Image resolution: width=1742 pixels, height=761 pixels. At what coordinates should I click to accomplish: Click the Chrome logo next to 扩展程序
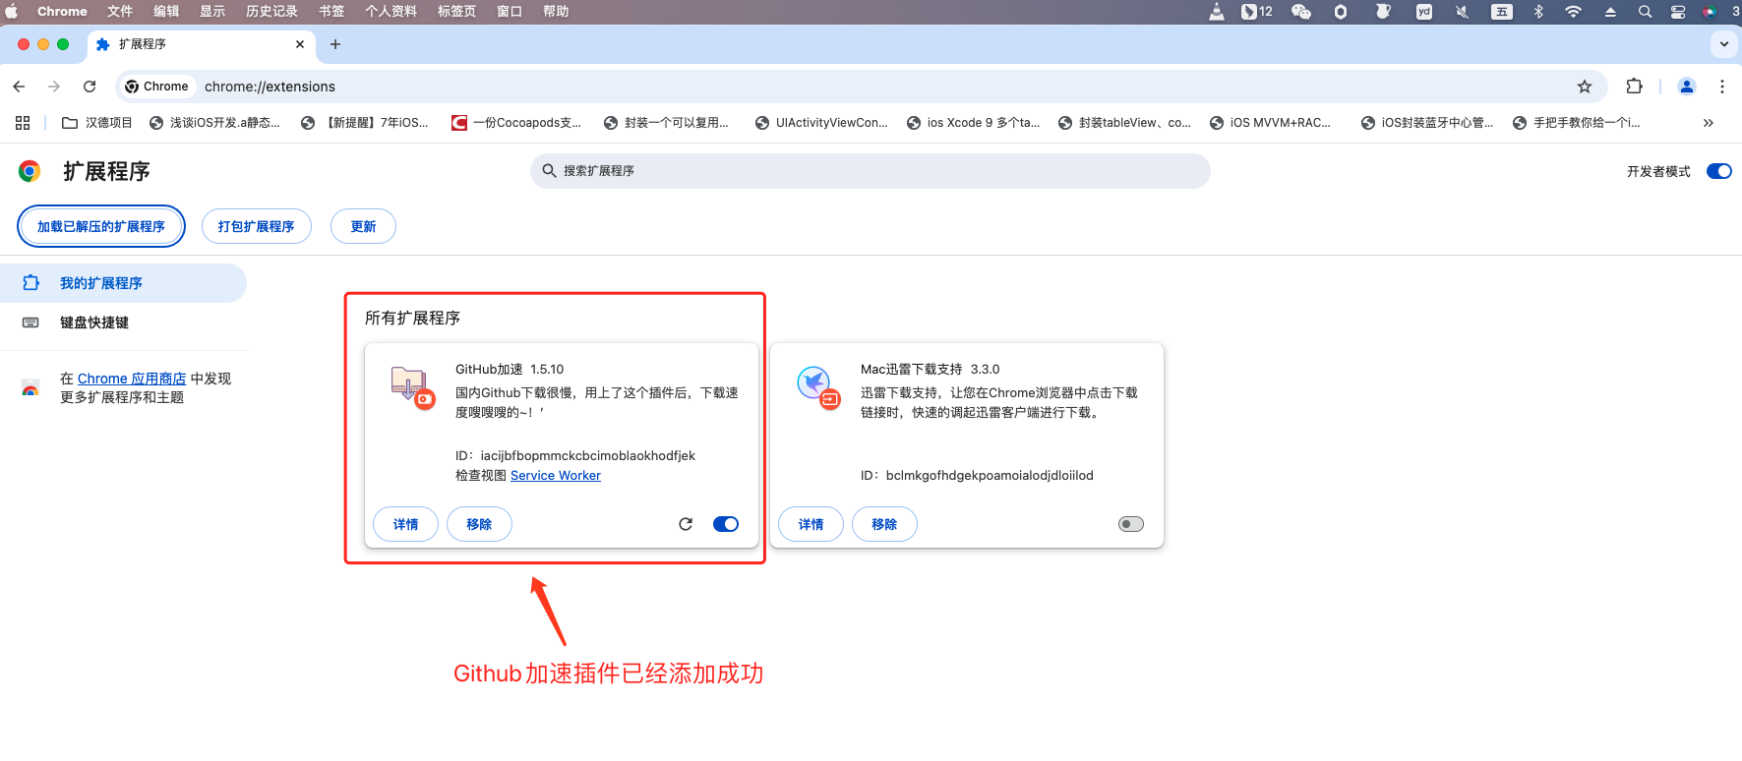30,171
